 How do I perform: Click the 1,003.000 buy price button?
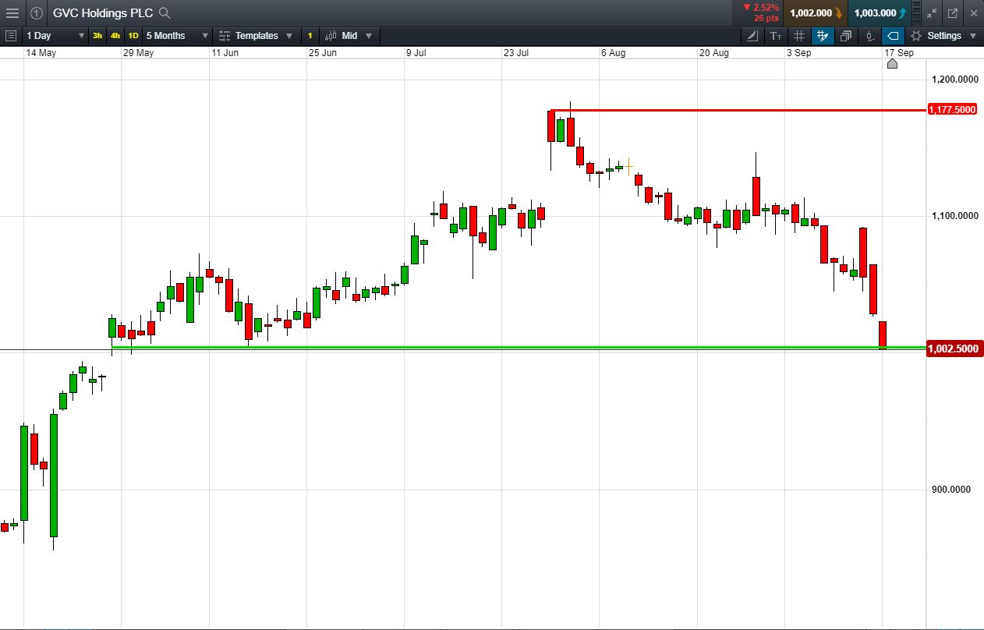click(880, 13)
